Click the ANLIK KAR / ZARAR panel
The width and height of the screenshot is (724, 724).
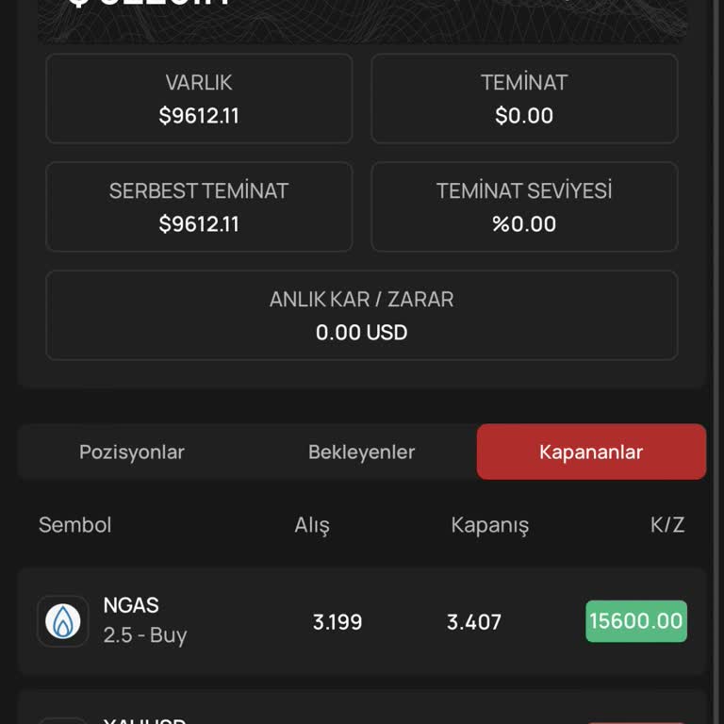[x=362, y=316]
